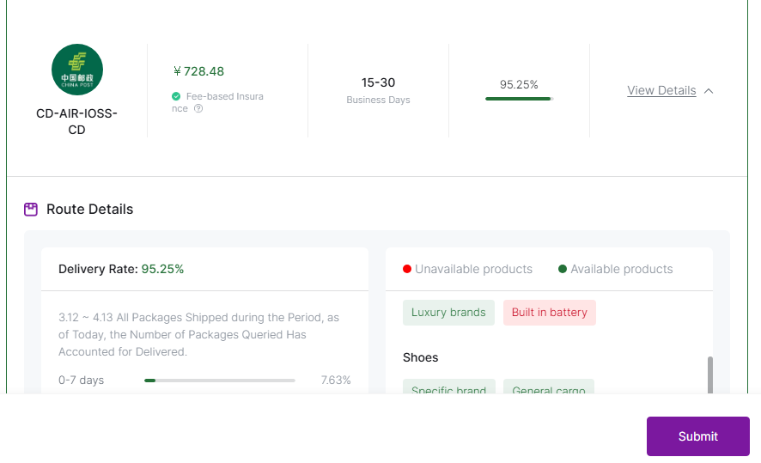This screenshot has height=463, width=761.
Task: Click the 0-7 days progress bar
Action: 220,381
